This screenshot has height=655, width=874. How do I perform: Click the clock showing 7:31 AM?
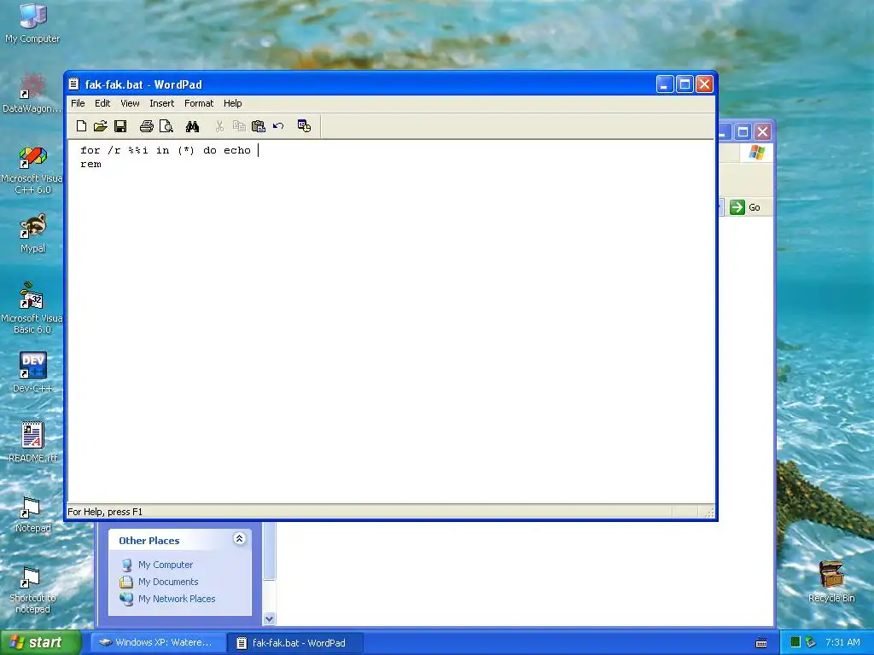pos(842,642)
